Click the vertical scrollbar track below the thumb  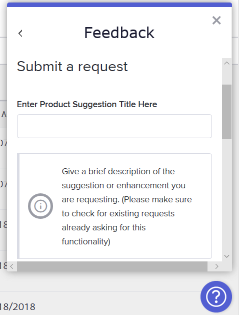coord(227,195)
